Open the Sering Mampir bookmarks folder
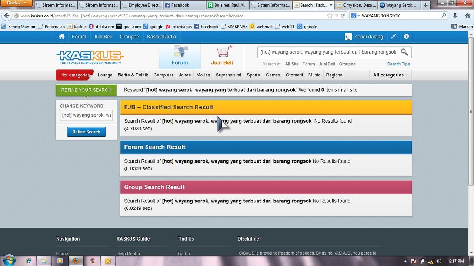This screenshot has height=266, width=474. coord(19,27)
